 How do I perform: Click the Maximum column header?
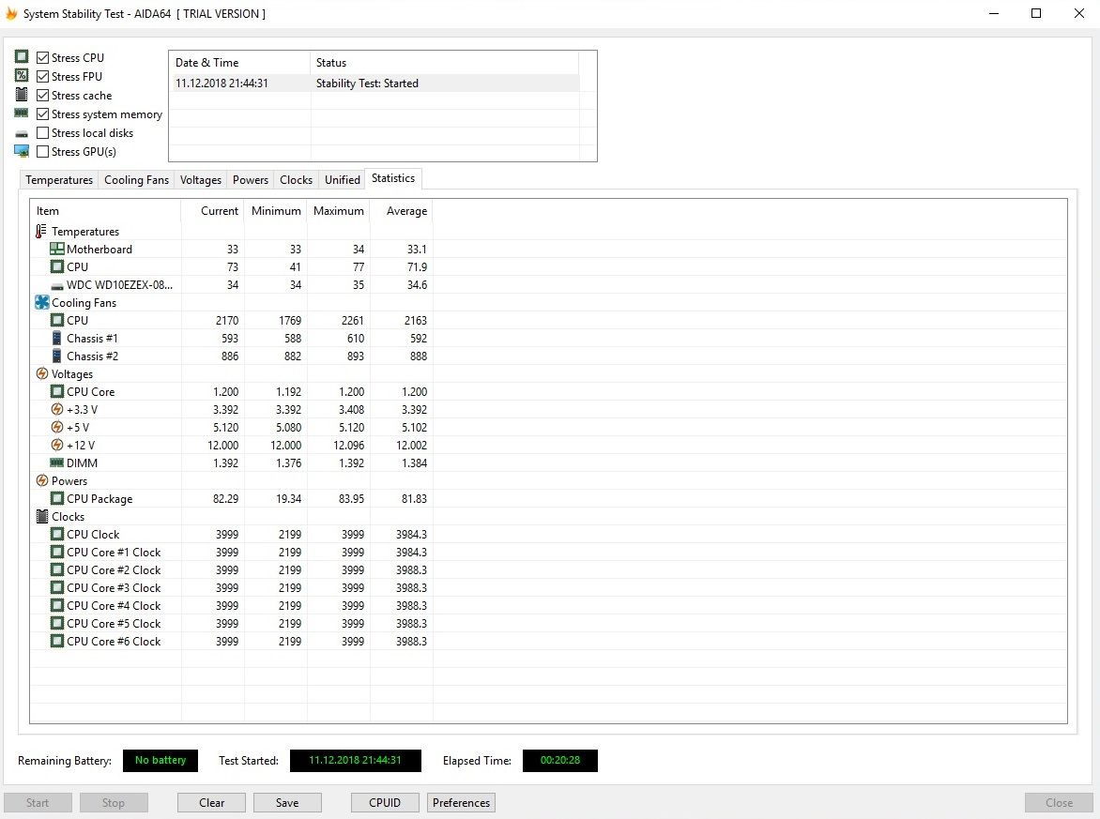pos(338,210)
